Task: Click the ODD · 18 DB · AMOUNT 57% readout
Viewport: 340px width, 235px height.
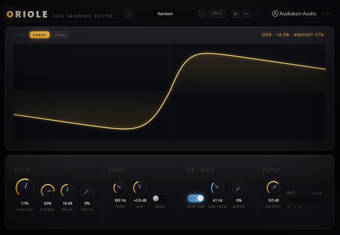Action: [x=293, y=35]
